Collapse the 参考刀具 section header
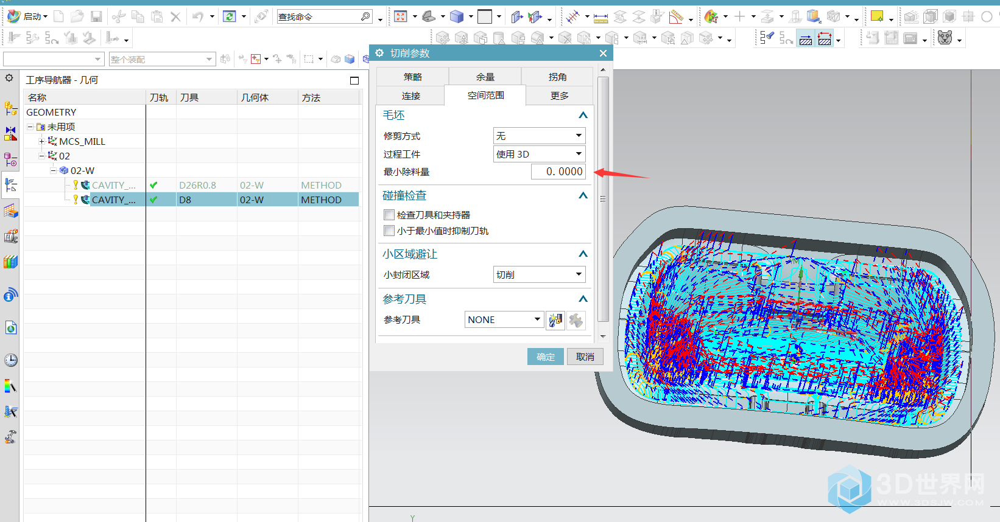This screenshot has width=1000, height=522. [583, 299]
